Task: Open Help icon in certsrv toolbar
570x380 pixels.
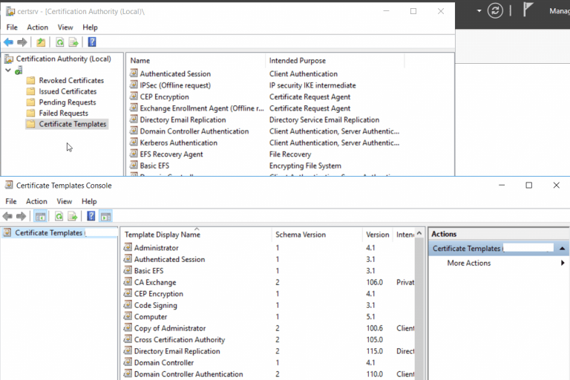Action: click(x=92, y=42)
